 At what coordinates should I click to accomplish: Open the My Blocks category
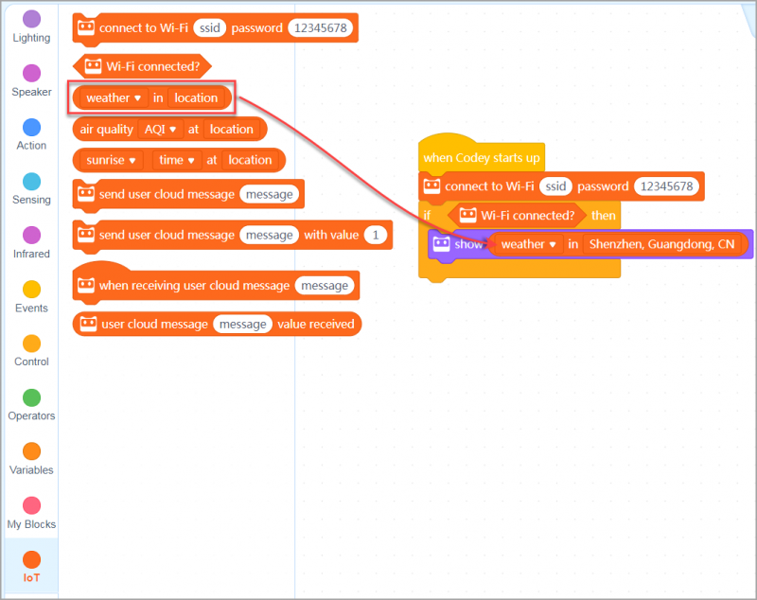[31, 514]
